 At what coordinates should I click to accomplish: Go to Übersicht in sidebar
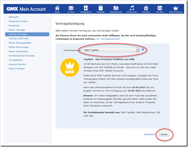14,17
